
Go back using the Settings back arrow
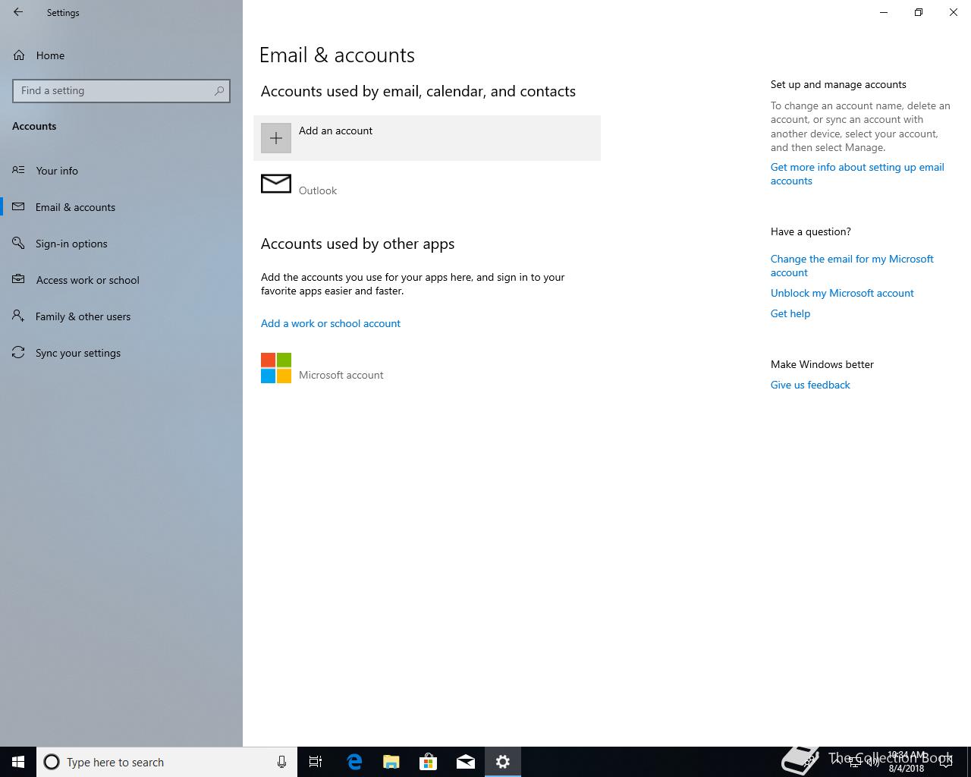click(x=18, y=12)
